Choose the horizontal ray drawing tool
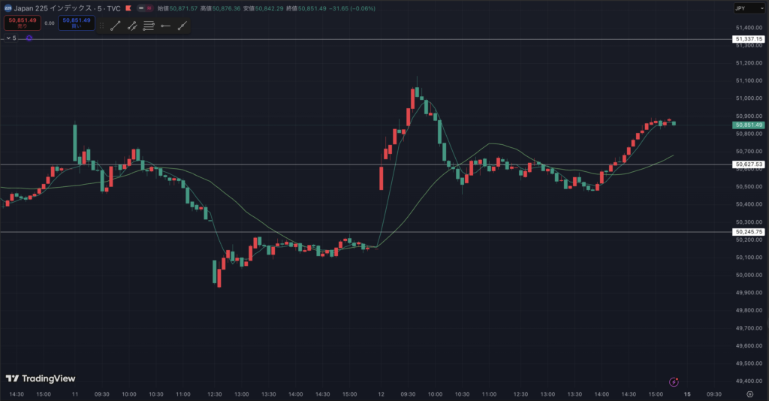Viewport: 769px width, 401px height. coord(165,26)
